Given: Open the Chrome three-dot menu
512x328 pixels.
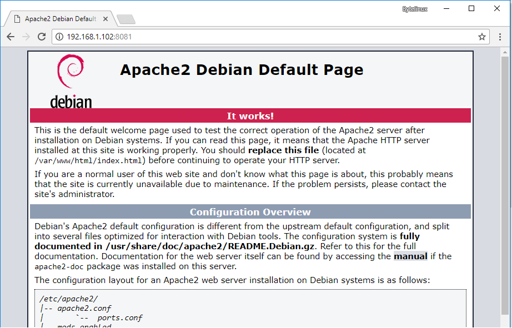Looking at the screenshot, I should point(500,37).
